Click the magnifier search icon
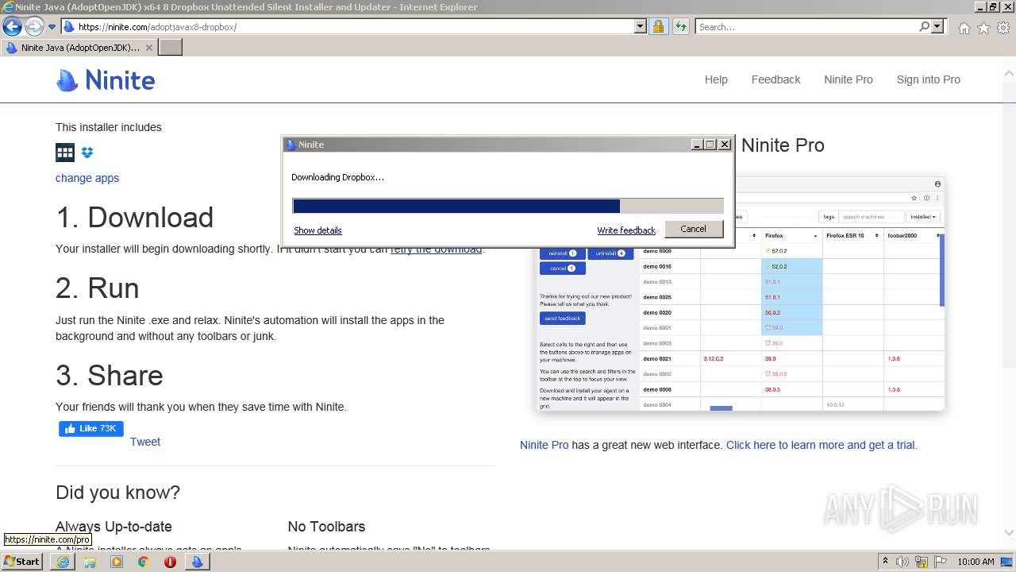This screenshot has height=572, width=1016. (924, 26)
